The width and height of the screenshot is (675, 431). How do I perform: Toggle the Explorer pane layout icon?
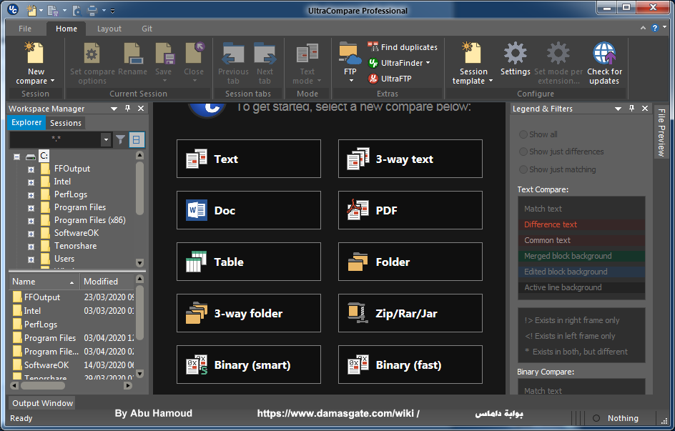coord(137,139)
